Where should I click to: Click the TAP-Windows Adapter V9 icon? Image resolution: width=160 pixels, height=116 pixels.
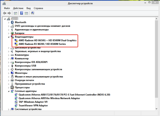16,102
